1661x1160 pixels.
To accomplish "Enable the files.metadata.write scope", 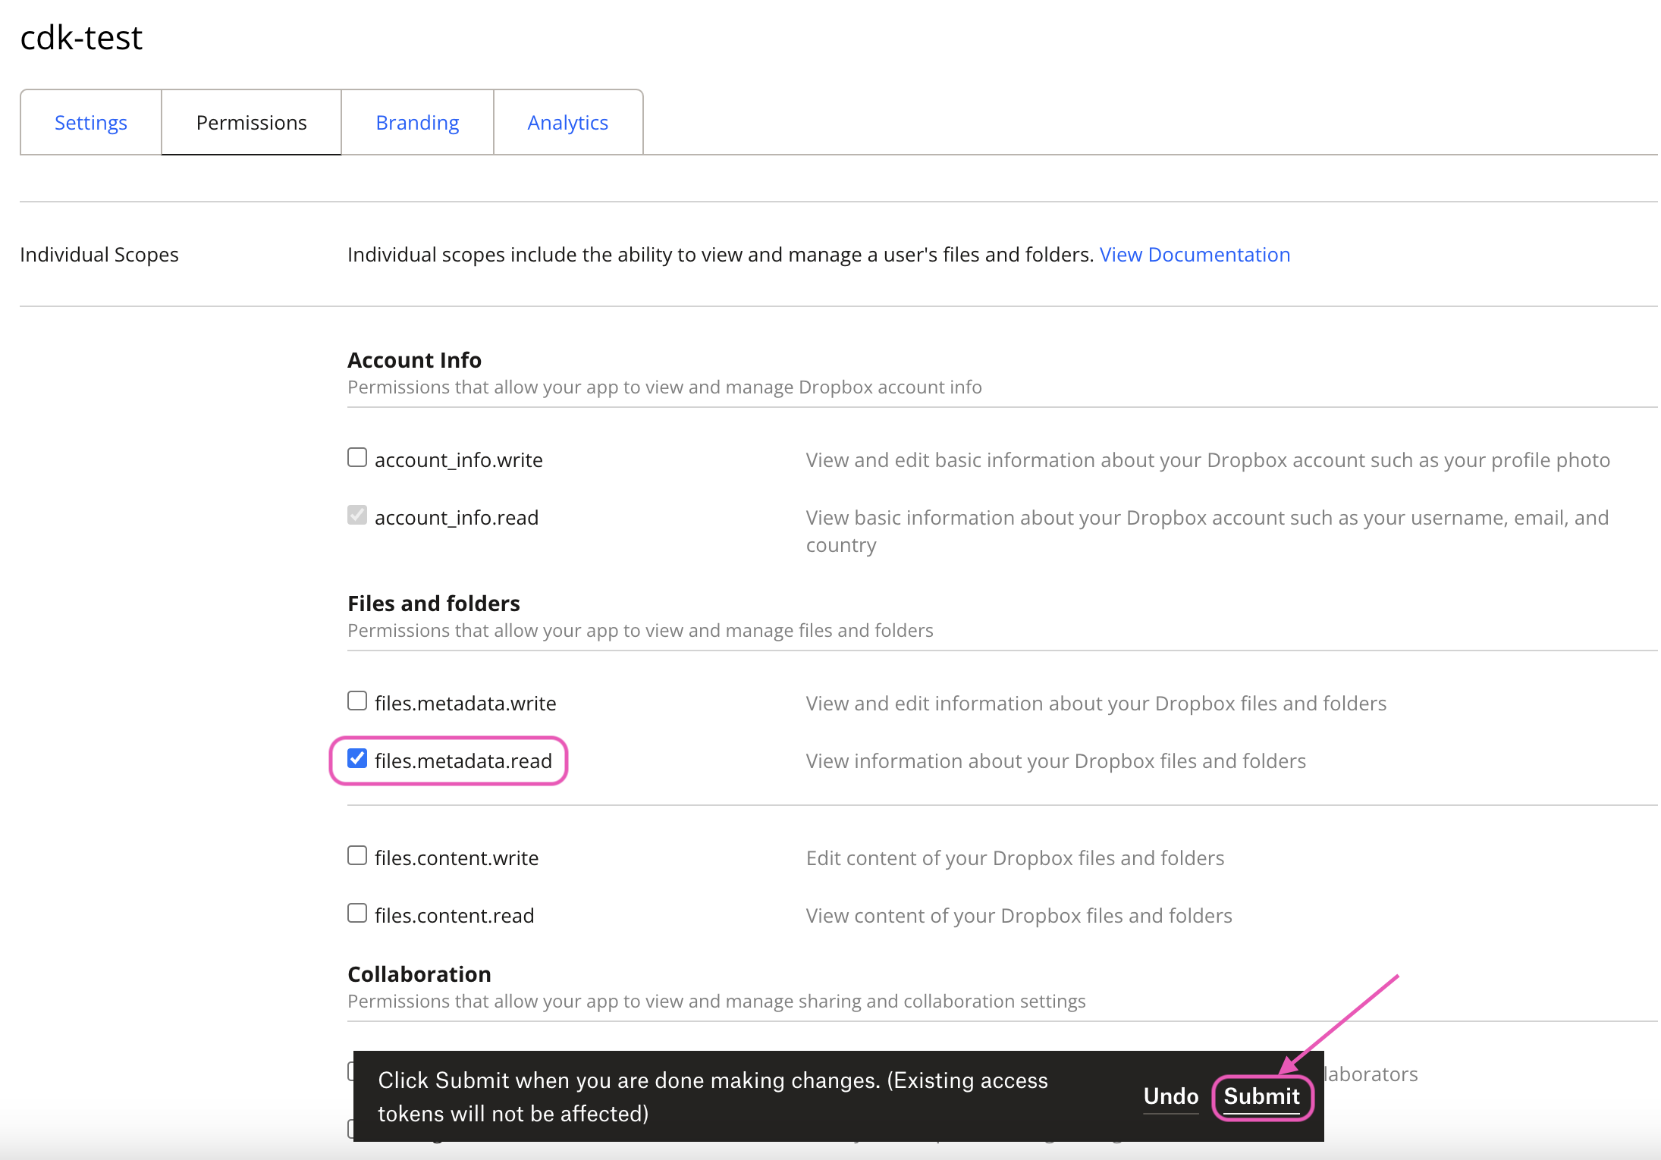I will (356, 700).
